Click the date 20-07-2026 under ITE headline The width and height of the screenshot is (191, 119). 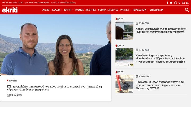point(16,95)
